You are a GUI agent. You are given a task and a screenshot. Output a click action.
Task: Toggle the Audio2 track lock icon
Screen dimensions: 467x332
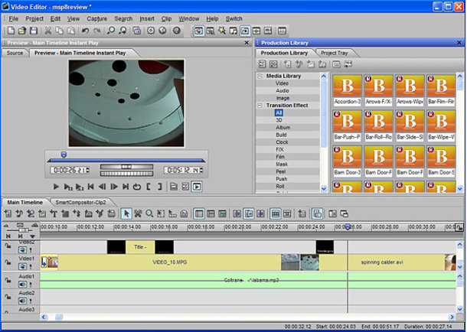(x=8, y=297)
